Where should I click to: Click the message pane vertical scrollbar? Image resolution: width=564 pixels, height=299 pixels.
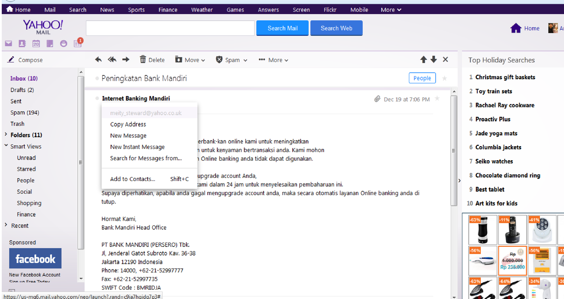pos(454,151)
